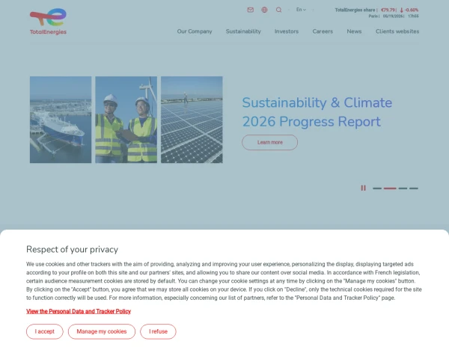Open the contact envelope icon
449x359 pixels.
tap(250, 10)
